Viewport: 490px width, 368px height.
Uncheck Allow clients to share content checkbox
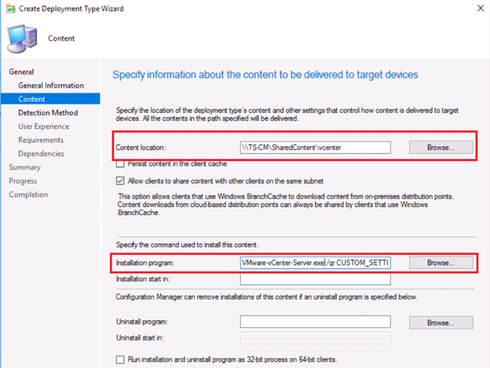120,181
